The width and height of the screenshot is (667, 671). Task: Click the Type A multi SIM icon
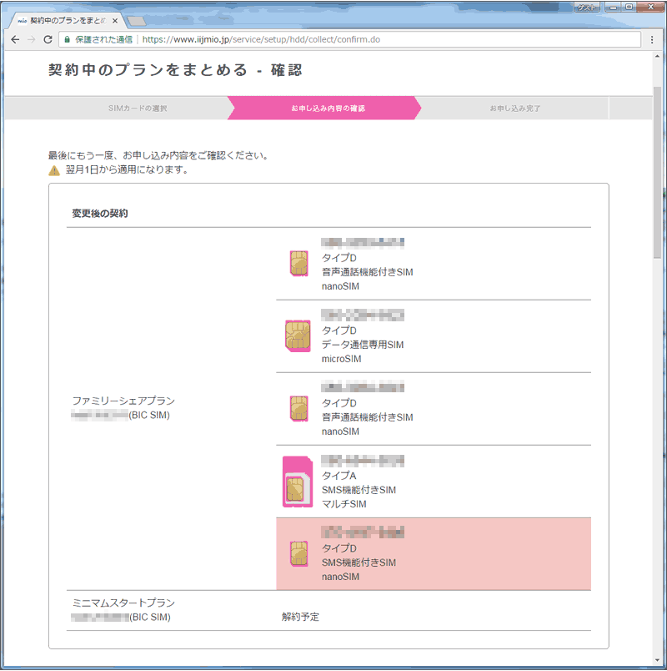pos(297,482)
